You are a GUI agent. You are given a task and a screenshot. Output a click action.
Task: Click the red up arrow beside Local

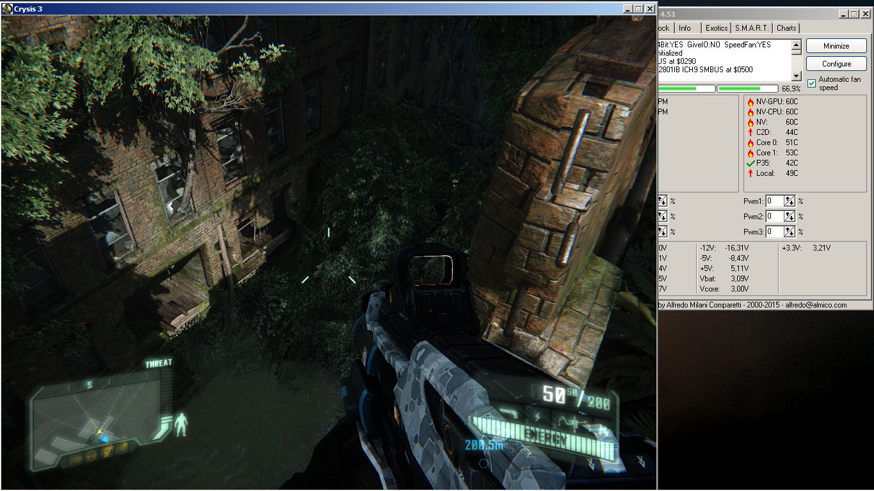pyautogui.click(x=751, y=173)
